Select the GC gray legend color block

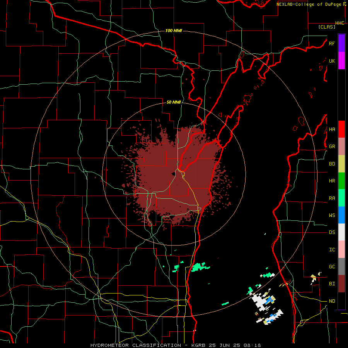pyautogui.click(x=341, y=266)
